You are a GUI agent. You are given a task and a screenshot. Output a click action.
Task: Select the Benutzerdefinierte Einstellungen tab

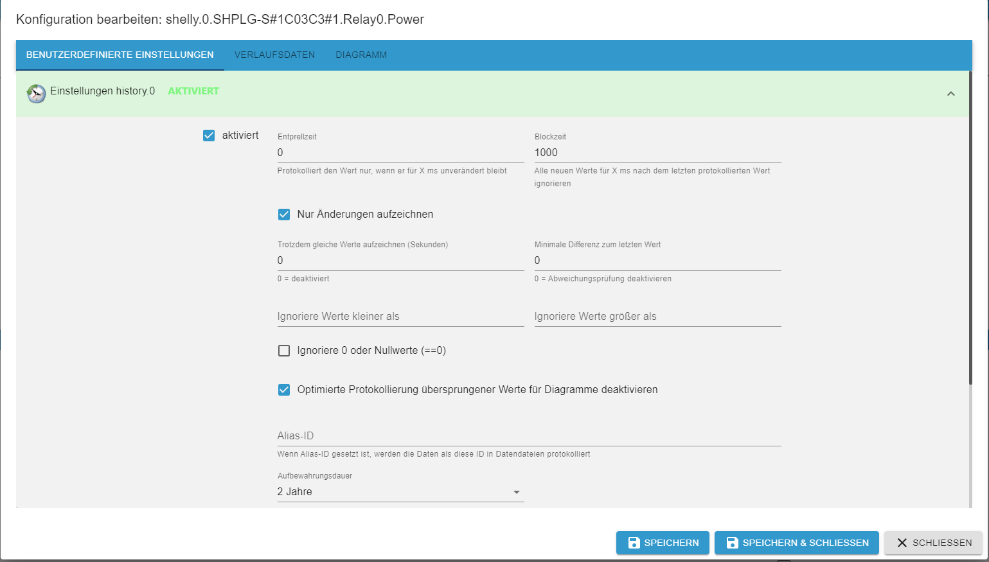120,55
